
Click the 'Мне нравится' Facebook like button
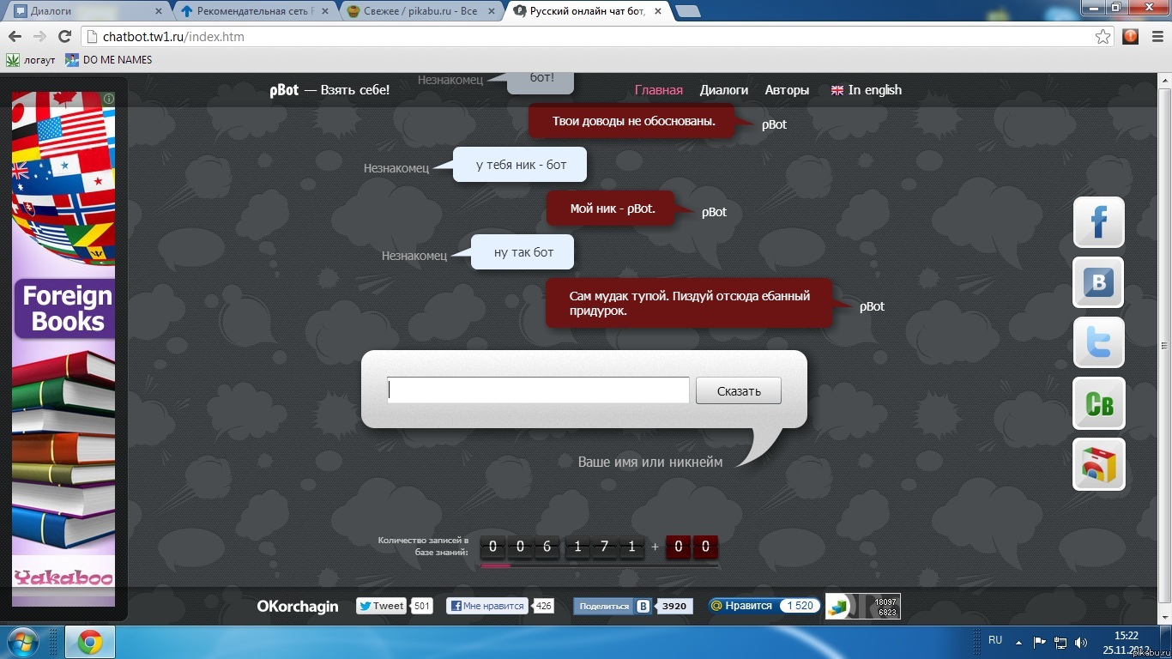click(x=487, y=606)
